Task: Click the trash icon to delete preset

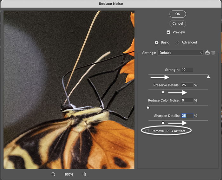Action: click(x=213, y=53)
